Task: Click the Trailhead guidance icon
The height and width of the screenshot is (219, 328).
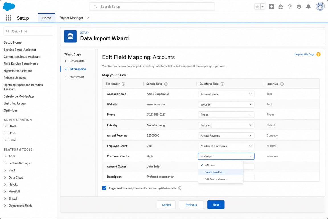Action: coord(281,7)
